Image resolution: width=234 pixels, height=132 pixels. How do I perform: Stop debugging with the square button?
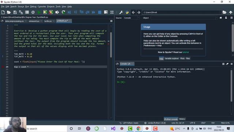click(x=100, y=12)
